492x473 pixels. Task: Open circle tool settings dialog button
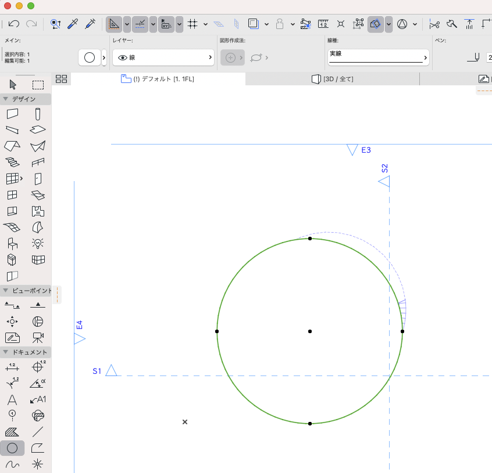coord(90,57)
